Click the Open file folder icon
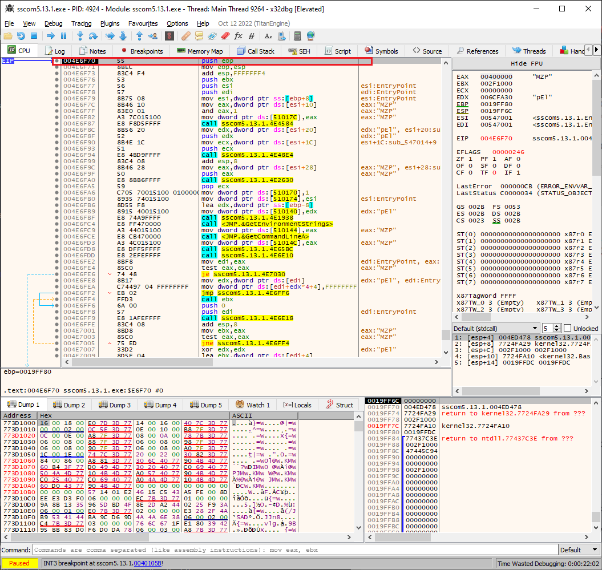This screenshot has width=602, height=570. click(9, 36)
